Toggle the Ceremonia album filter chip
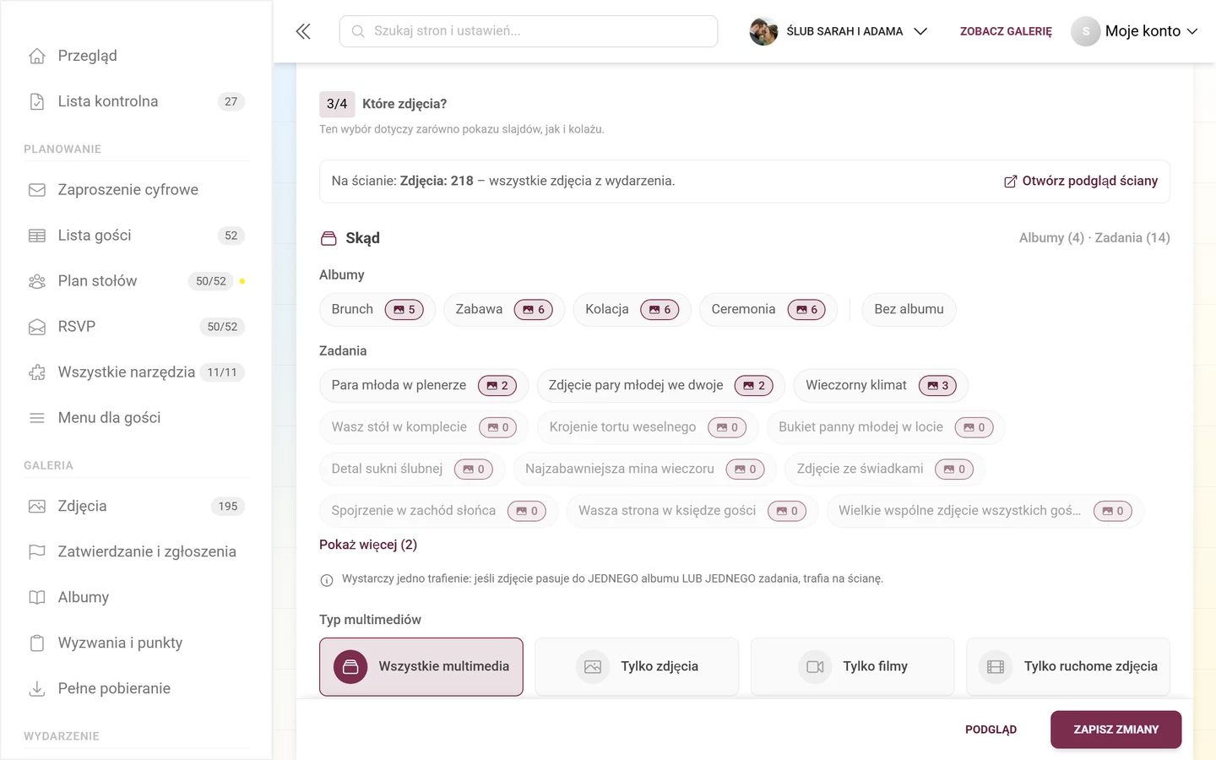 (768, 310)
